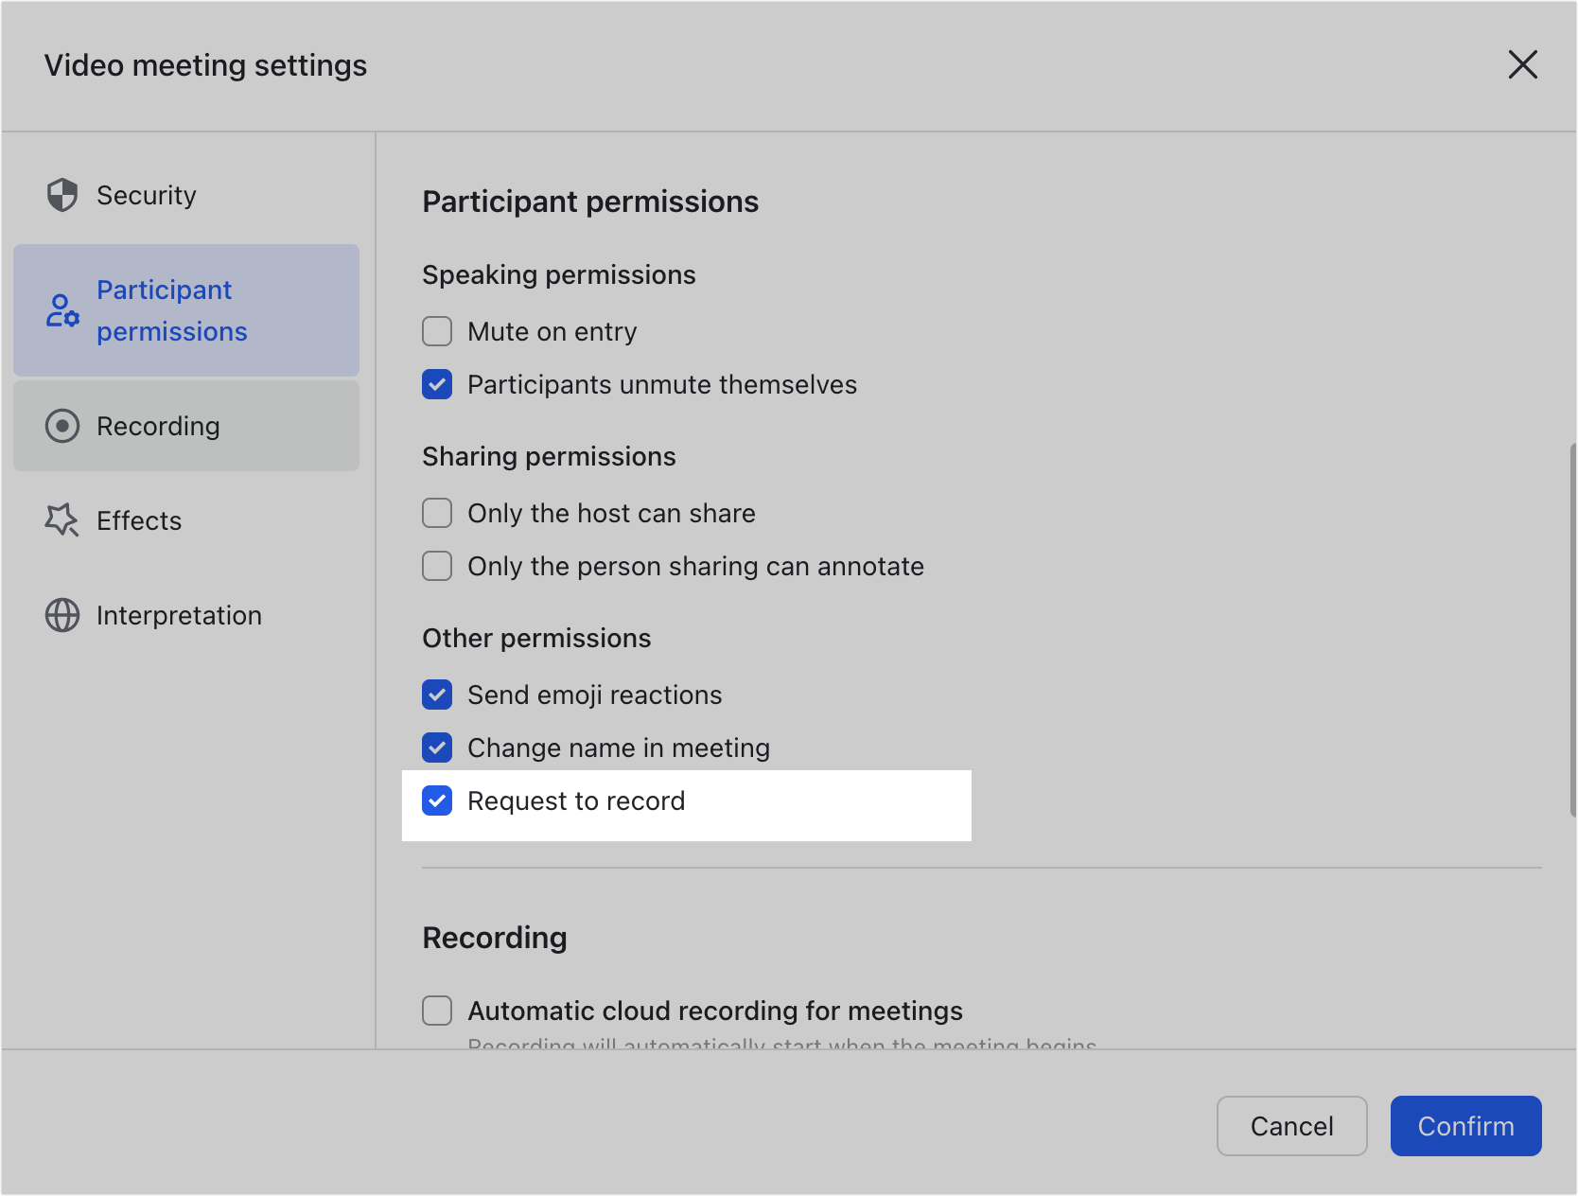Click the Recording circle icon in sidebar
This screenshot has height=1196, width=1578.
62,426
